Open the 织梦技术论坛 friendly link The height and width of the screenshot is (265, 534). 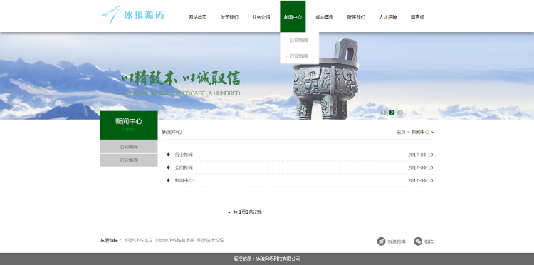pyautogui.click(x=211, y=240)
